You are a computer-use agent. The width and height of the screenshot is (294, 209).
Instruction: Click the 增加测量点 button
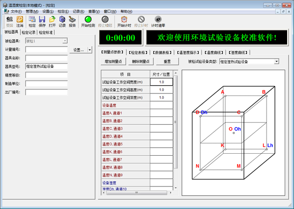tap(113, 62)
